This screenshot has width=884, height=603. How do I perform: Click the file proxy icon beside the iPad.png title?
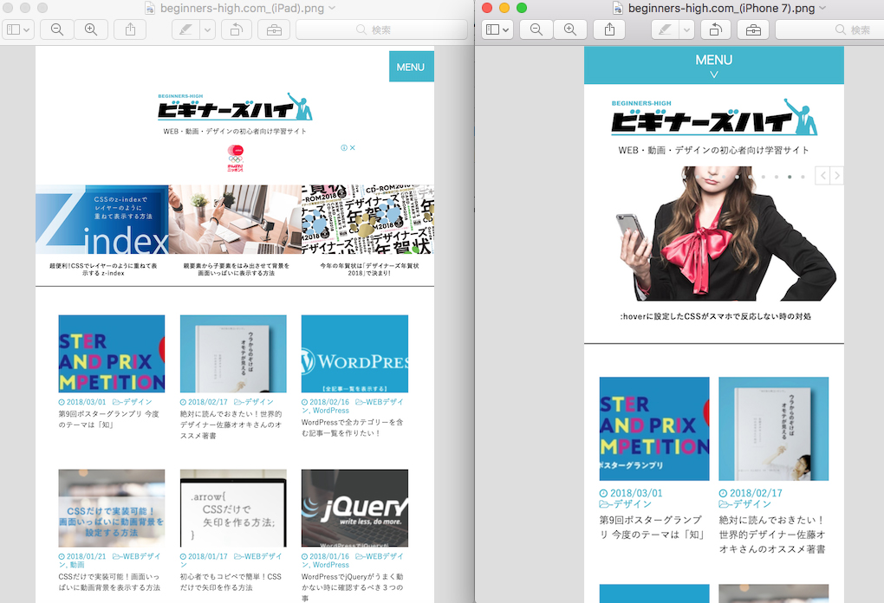click(149, 8)
